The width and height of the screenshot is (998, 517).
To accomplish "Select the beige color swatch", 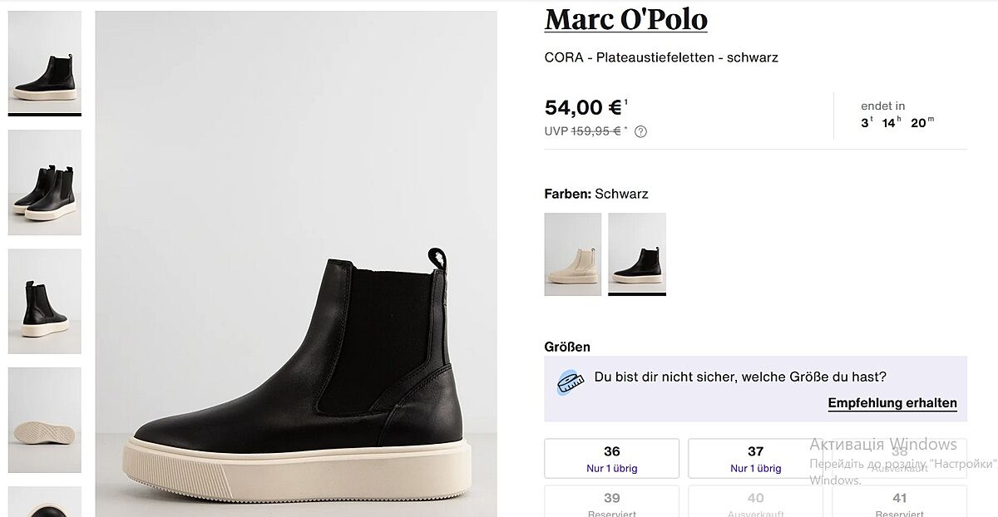I will 573,254.
